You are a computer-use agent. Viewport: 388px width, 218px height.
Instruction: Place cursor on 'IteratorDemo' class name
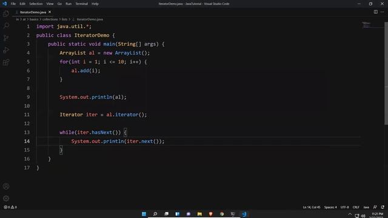[92, 35]
